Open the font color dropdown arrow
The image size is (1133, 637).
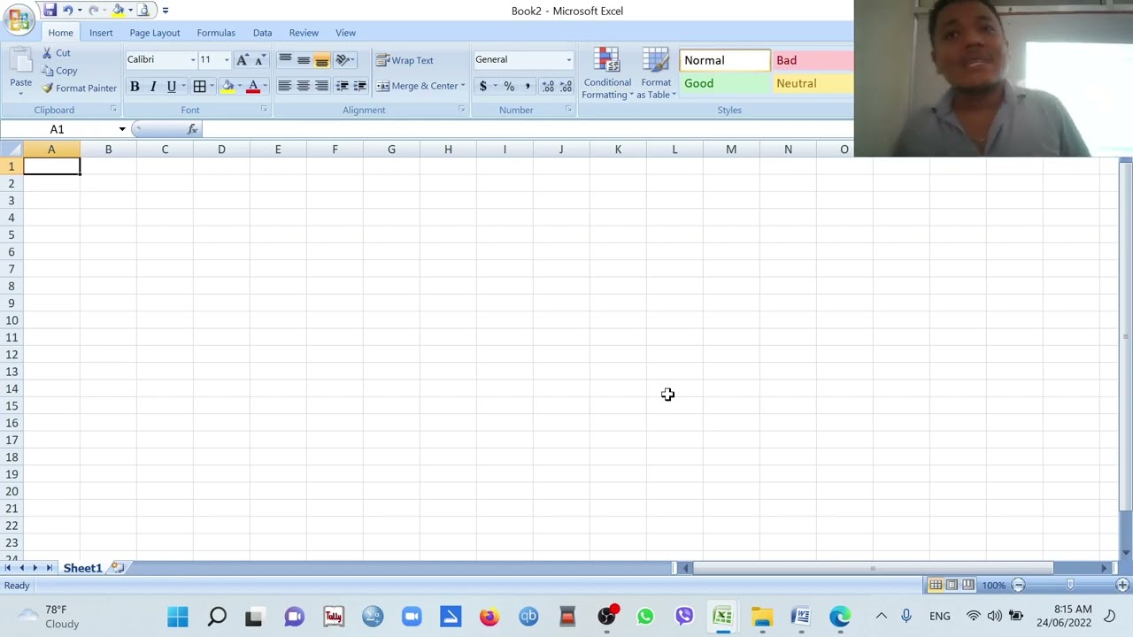pos(265,86)
